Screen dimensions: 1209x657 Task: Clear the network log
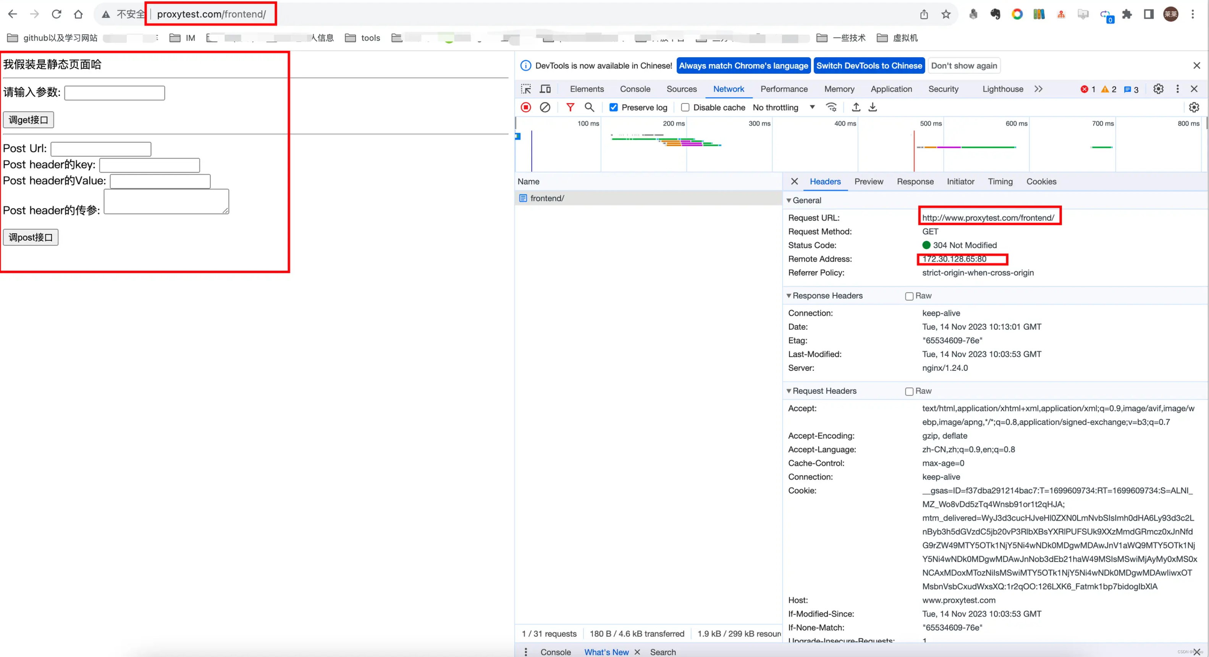(x=545, y=108)
